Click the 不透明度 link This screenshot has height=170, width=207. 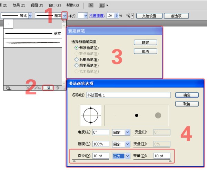pyautogui.click(x=97, y=16)
